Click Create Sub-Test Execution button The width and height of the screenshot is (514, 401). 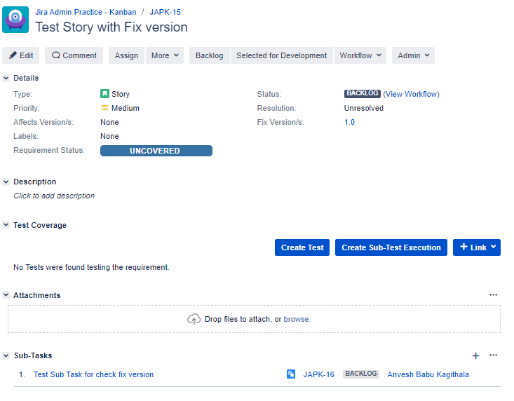(391, 247)
